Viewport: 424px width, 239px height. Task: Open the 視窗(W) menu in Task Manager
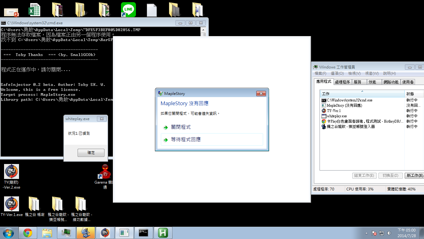(x=372, y=73)
